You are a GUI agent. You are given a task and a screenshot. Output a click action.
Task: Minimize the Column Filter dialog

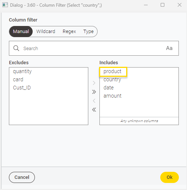(x=146, y=5)
